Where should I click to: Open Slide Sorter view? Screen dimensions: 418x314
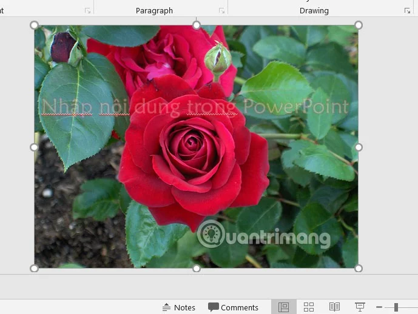pos(309,307)
